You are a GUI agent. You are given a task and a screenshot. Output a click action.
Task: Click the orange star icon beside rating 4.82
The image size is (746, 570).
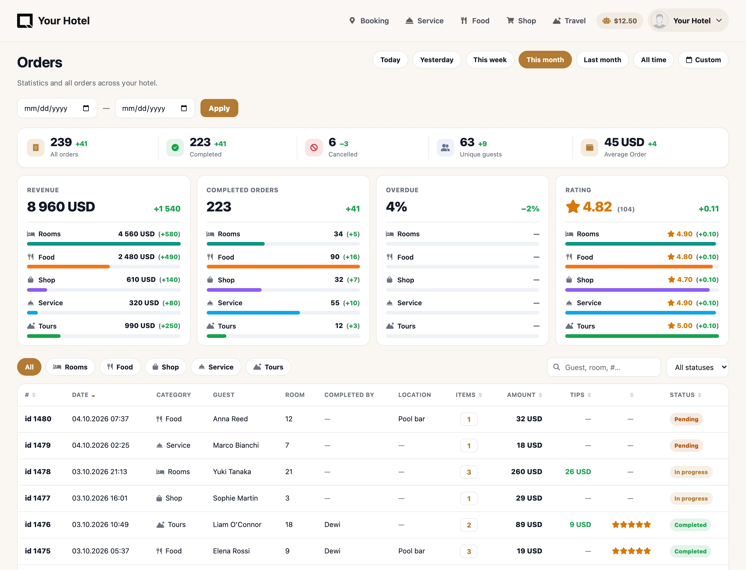pyautogui.click(x=573, y=206)
